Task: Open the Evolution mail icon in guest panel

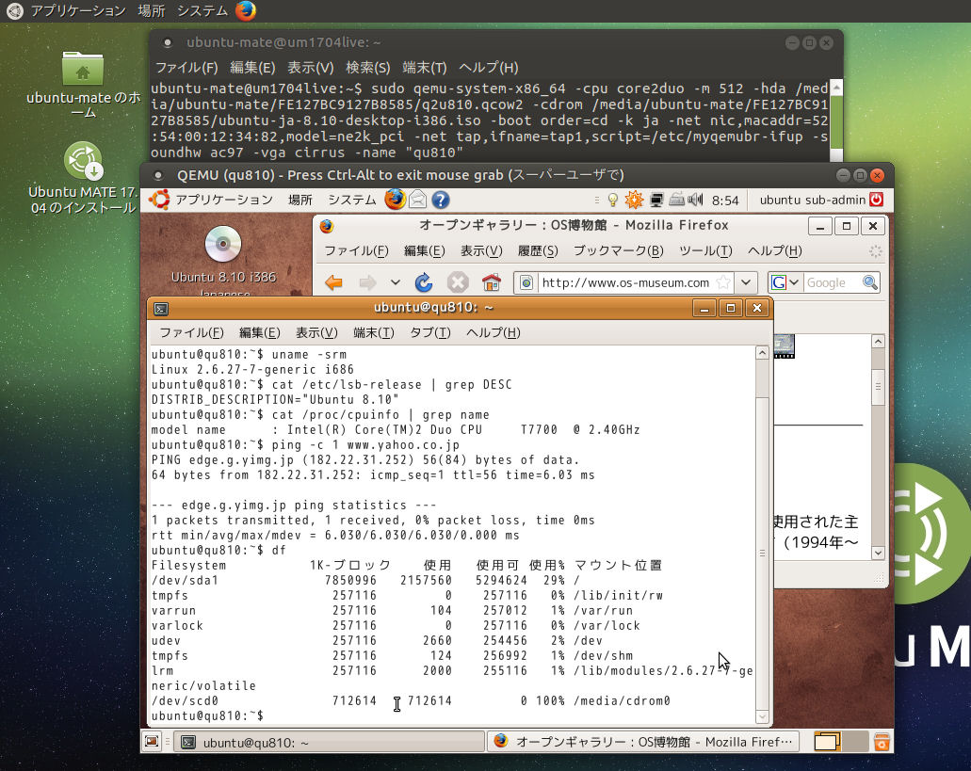Action: (x=417, y=200)
